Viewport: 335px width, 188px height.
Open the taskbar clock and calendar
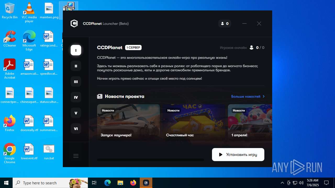(312, 183)
